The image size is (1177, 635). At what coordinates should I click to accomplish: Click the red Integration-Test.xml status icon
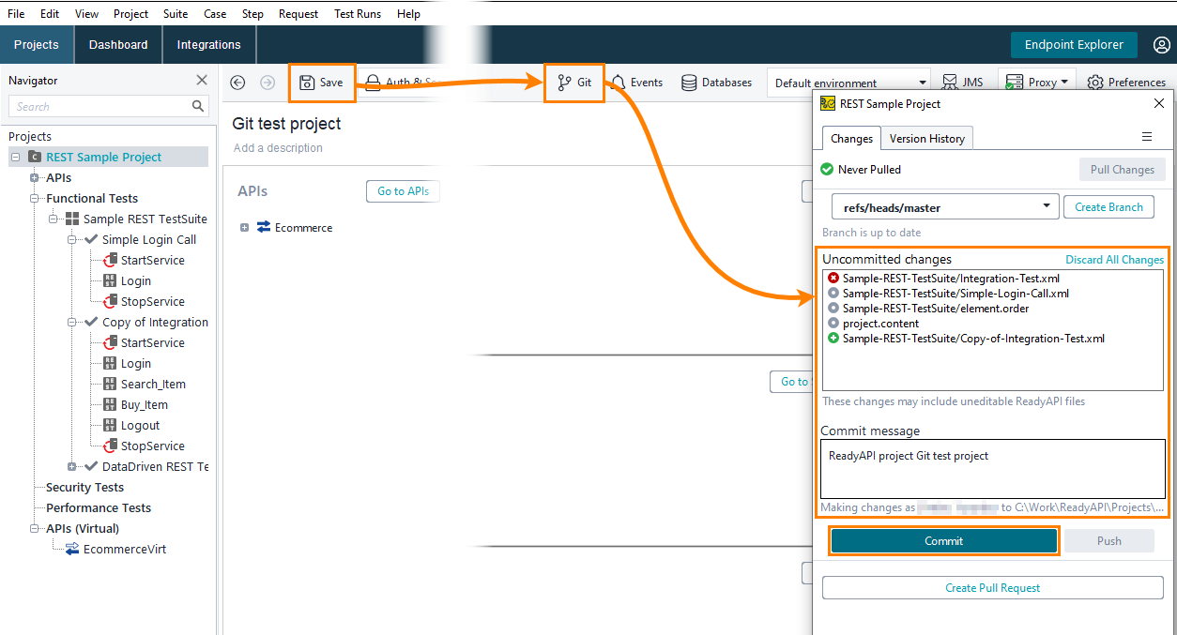click(833, 278)
